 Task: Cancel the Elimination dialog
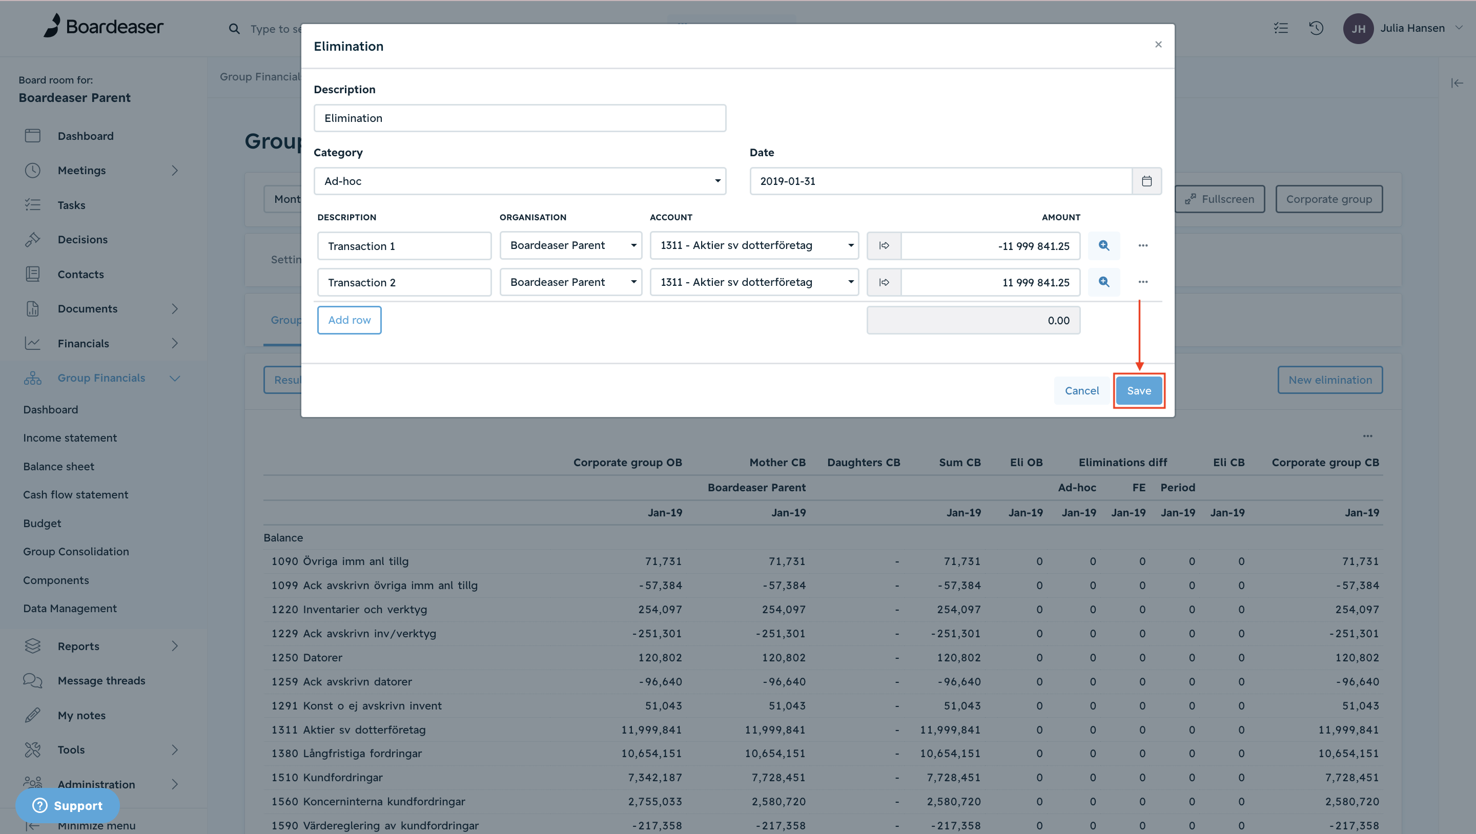pos(1082,391)
